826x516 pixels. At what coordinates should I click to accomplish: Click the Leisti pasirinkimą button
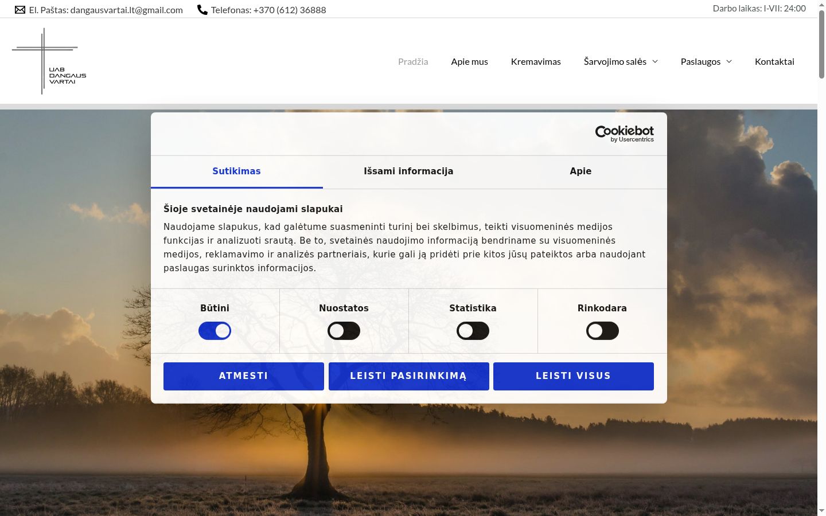(408, 376)
